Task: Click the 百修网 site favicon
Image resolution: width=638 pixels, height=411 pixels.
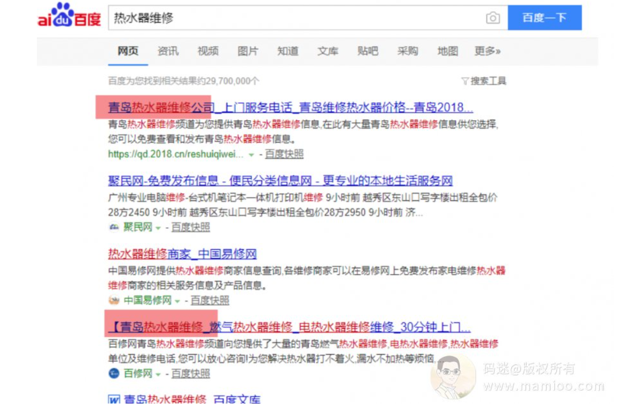Action: pyautogui.click(x=114, y=373)
